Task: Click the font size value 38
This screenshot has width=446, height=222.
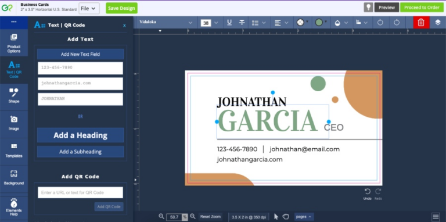Action: pyautogui.click(x=206, y=23)
